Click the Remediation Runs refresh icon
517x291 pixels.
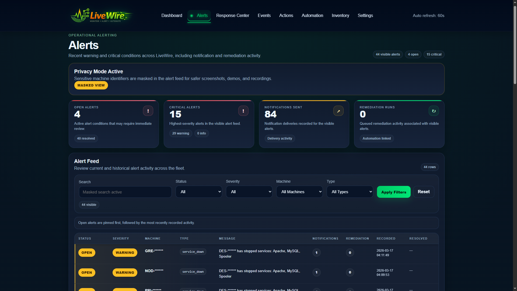434,111
